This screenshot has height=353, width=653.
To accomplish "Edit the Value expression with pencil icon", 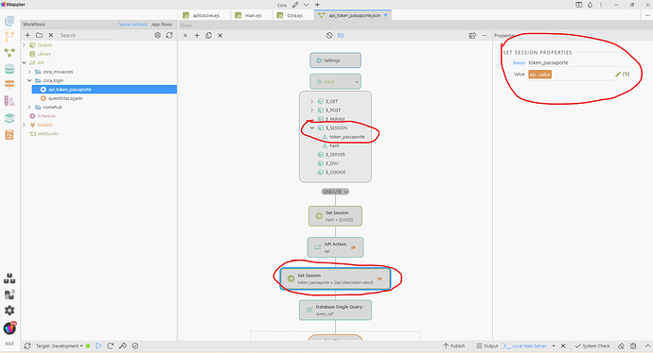I will pyautogui.click(x=618, y=75).
